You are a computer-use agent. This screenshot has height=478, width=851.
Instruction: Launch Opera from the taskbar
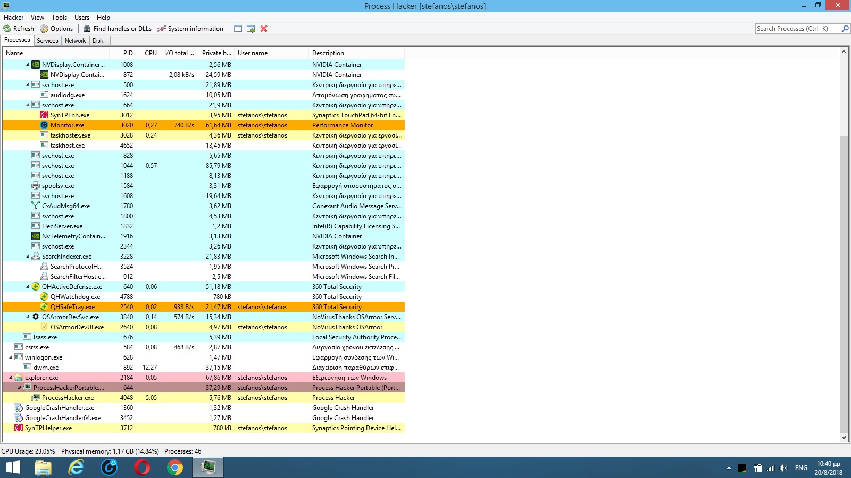pyautogui.click(x=142, y=467)
